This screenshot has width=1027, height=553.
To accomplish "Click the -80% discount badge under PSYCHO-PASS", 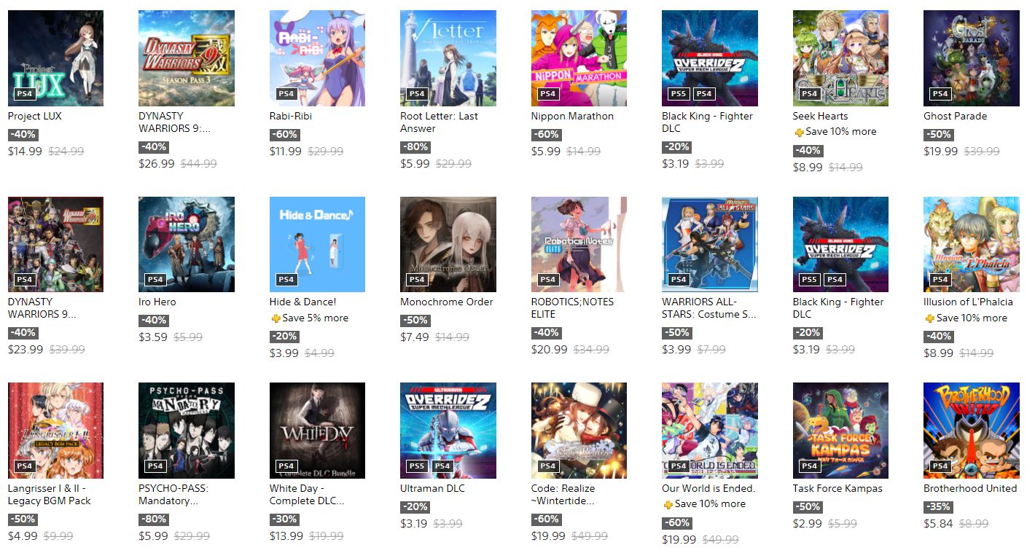I will [x=152, y=519].
